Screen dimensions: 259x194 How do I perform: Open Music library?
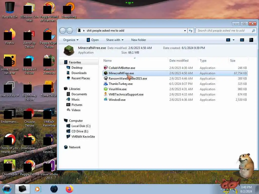(x=75, y=99)
